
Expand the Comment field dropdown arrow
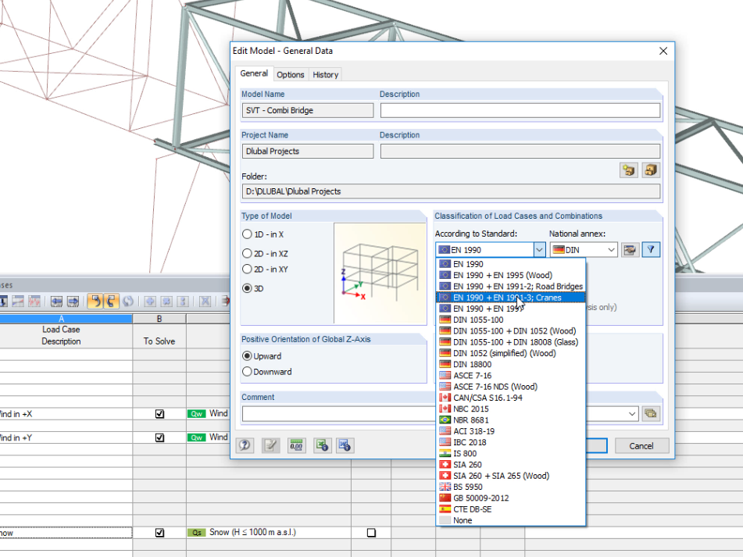[x=631, y=413]
